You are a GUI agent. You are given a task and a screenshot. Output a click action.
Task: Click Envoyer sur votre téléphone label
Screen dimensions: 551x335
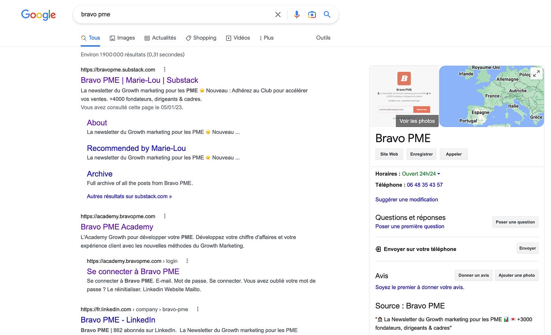click(x=420, y=249)
